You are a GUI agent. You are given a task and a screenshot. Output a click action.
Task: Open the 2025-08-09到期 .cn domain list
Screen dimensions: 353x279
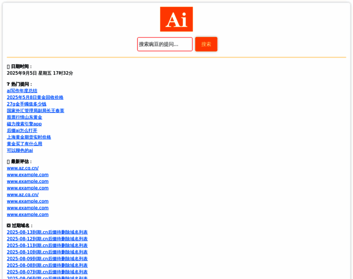coord(47,259)
